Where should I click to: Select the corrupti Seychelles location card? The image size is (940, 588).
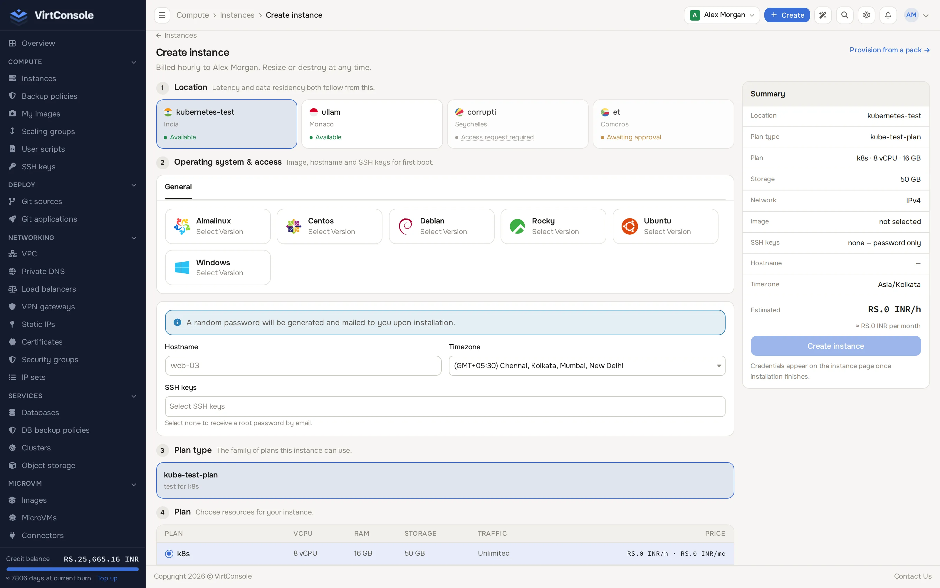[517, 124]
